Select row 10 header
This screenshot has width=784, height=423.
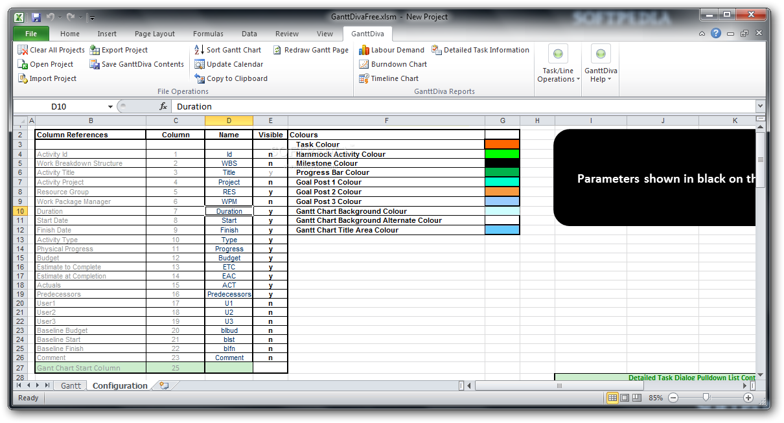[20, 211]
